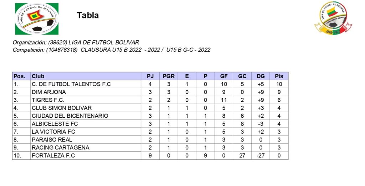Image resolution: width=365 pixels, height=186 pixels.
Task: Click the anniversary crest logo at top right
Action: (x=333, y=18)
